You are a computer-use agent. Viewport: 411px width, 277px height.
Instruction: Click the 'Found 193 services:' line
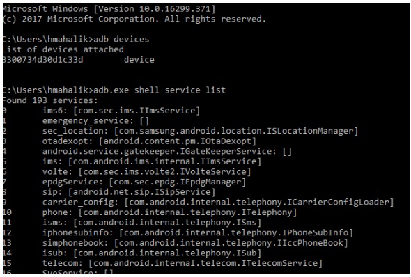49,100
